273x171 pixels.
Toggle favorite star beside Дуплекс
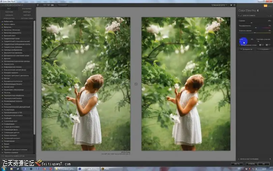2,58
